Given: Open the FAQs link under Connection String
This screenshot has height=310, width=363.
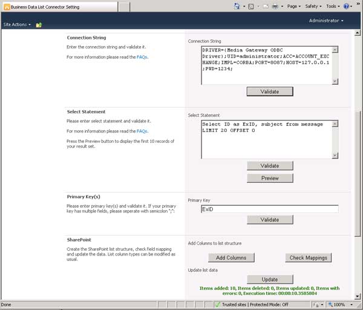Looking at the screenshot, I should click(142, 57).
